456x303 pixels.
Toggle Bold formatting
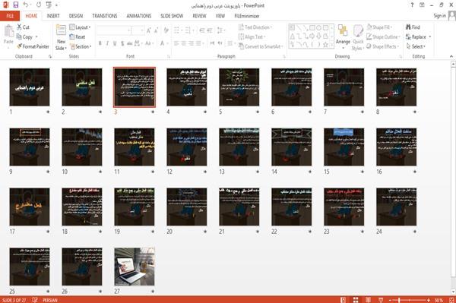100,43
